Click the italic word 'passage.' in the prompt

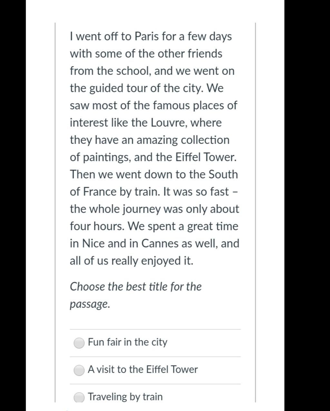pos(90,304)
